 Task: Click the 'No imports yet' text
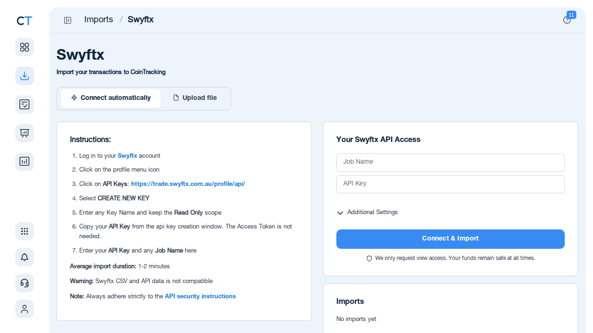[x=356, y=319]
